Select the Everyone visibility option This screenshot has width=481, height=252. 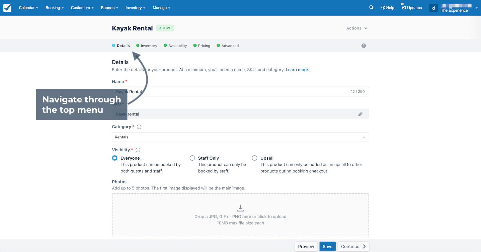[x=115, y=158]
